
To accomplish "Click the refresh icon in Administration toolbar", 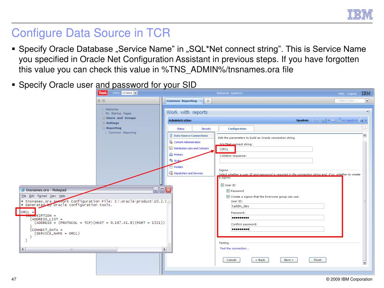I will click(x=316, y=120).
